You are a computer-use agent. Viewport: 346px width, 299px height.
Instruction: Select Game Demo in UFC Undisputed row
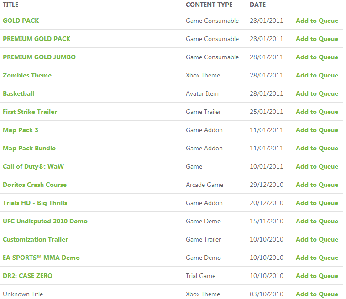[203, 221]
